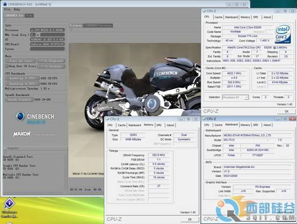Click the DC Mode value Symmetric

coord(184,139)
